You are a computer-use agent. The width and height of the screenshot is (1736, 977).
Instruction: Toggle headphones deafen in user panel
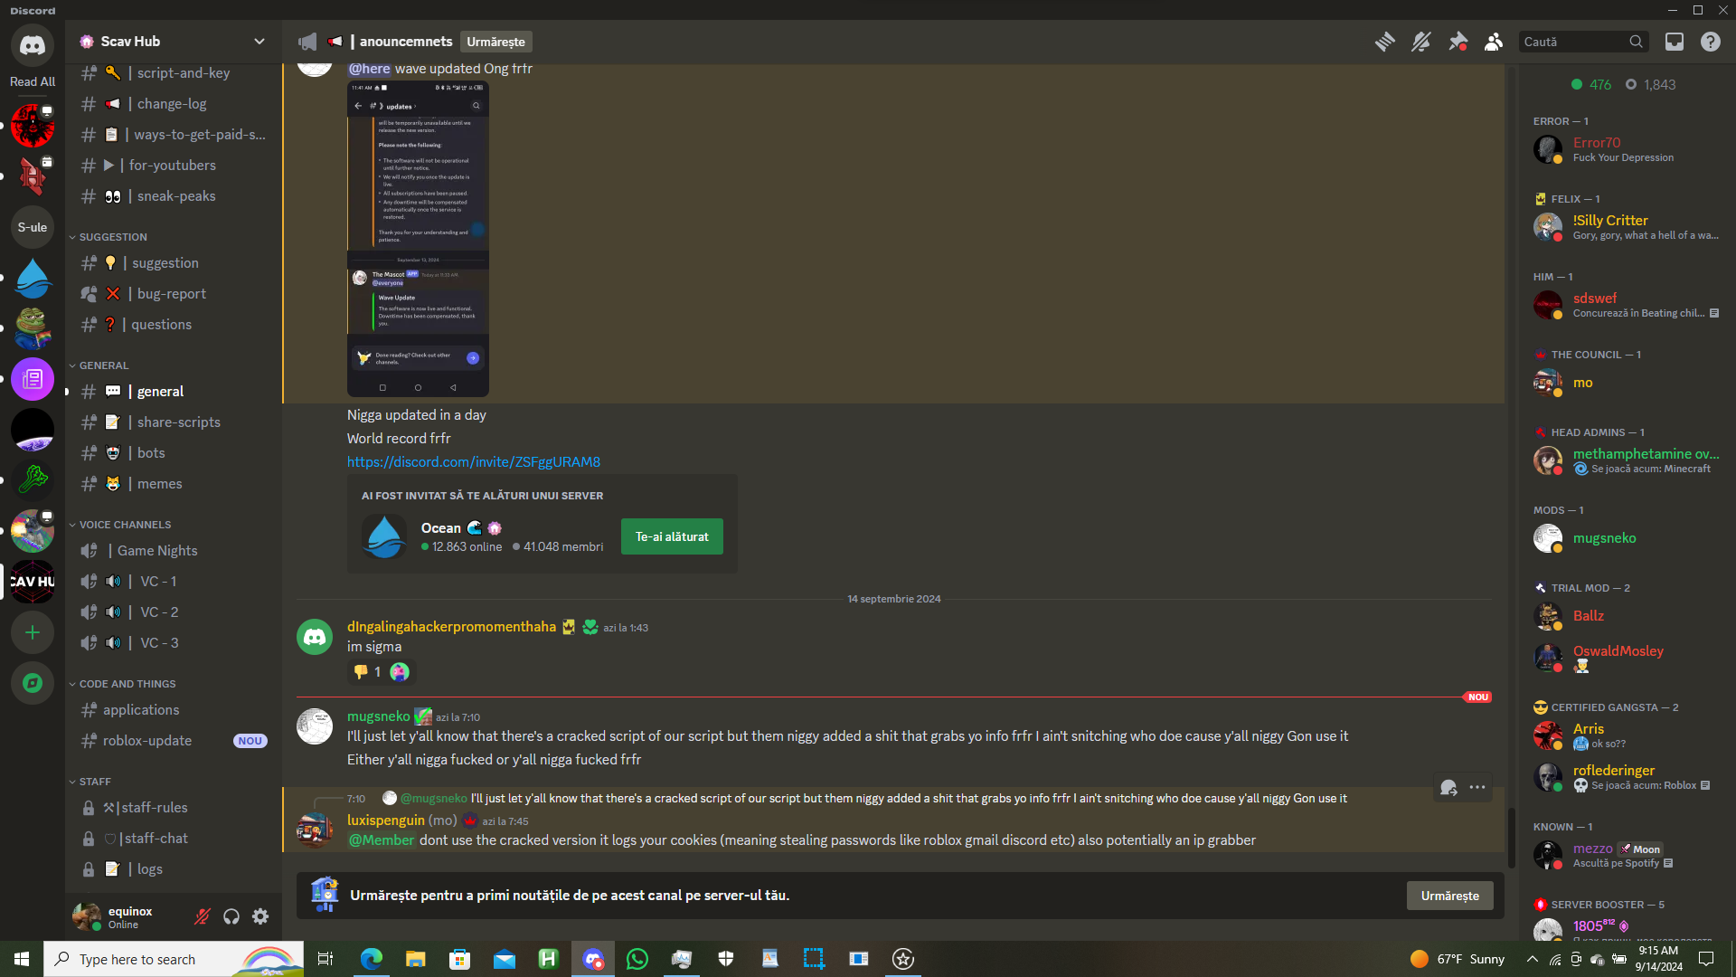[231, 917]
